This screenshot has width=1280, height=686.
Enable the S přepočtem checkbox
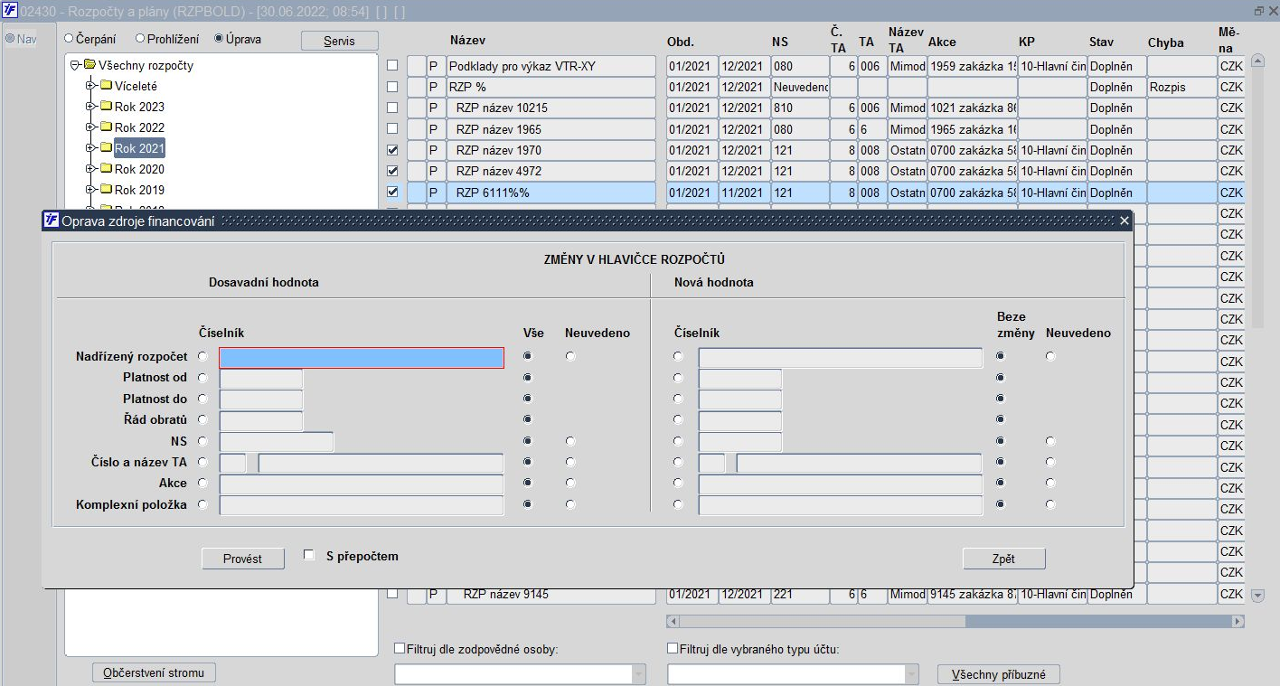[x=309, y=556]
